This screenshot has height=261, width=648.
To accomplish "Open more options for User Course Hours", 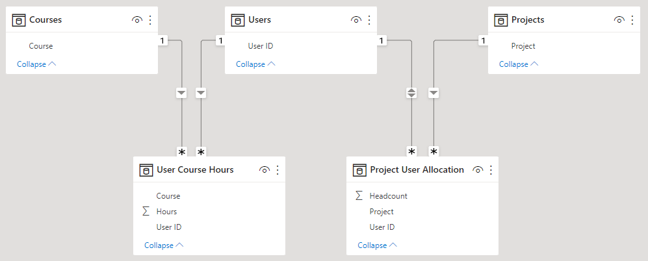I will [278, 169].
